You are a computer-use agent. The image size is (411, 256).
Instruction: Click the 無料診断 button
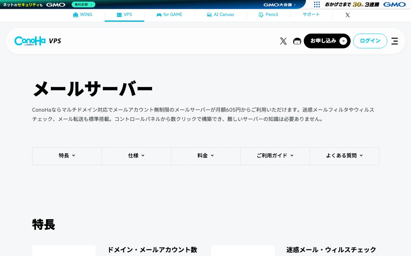(x=84, y=5)
